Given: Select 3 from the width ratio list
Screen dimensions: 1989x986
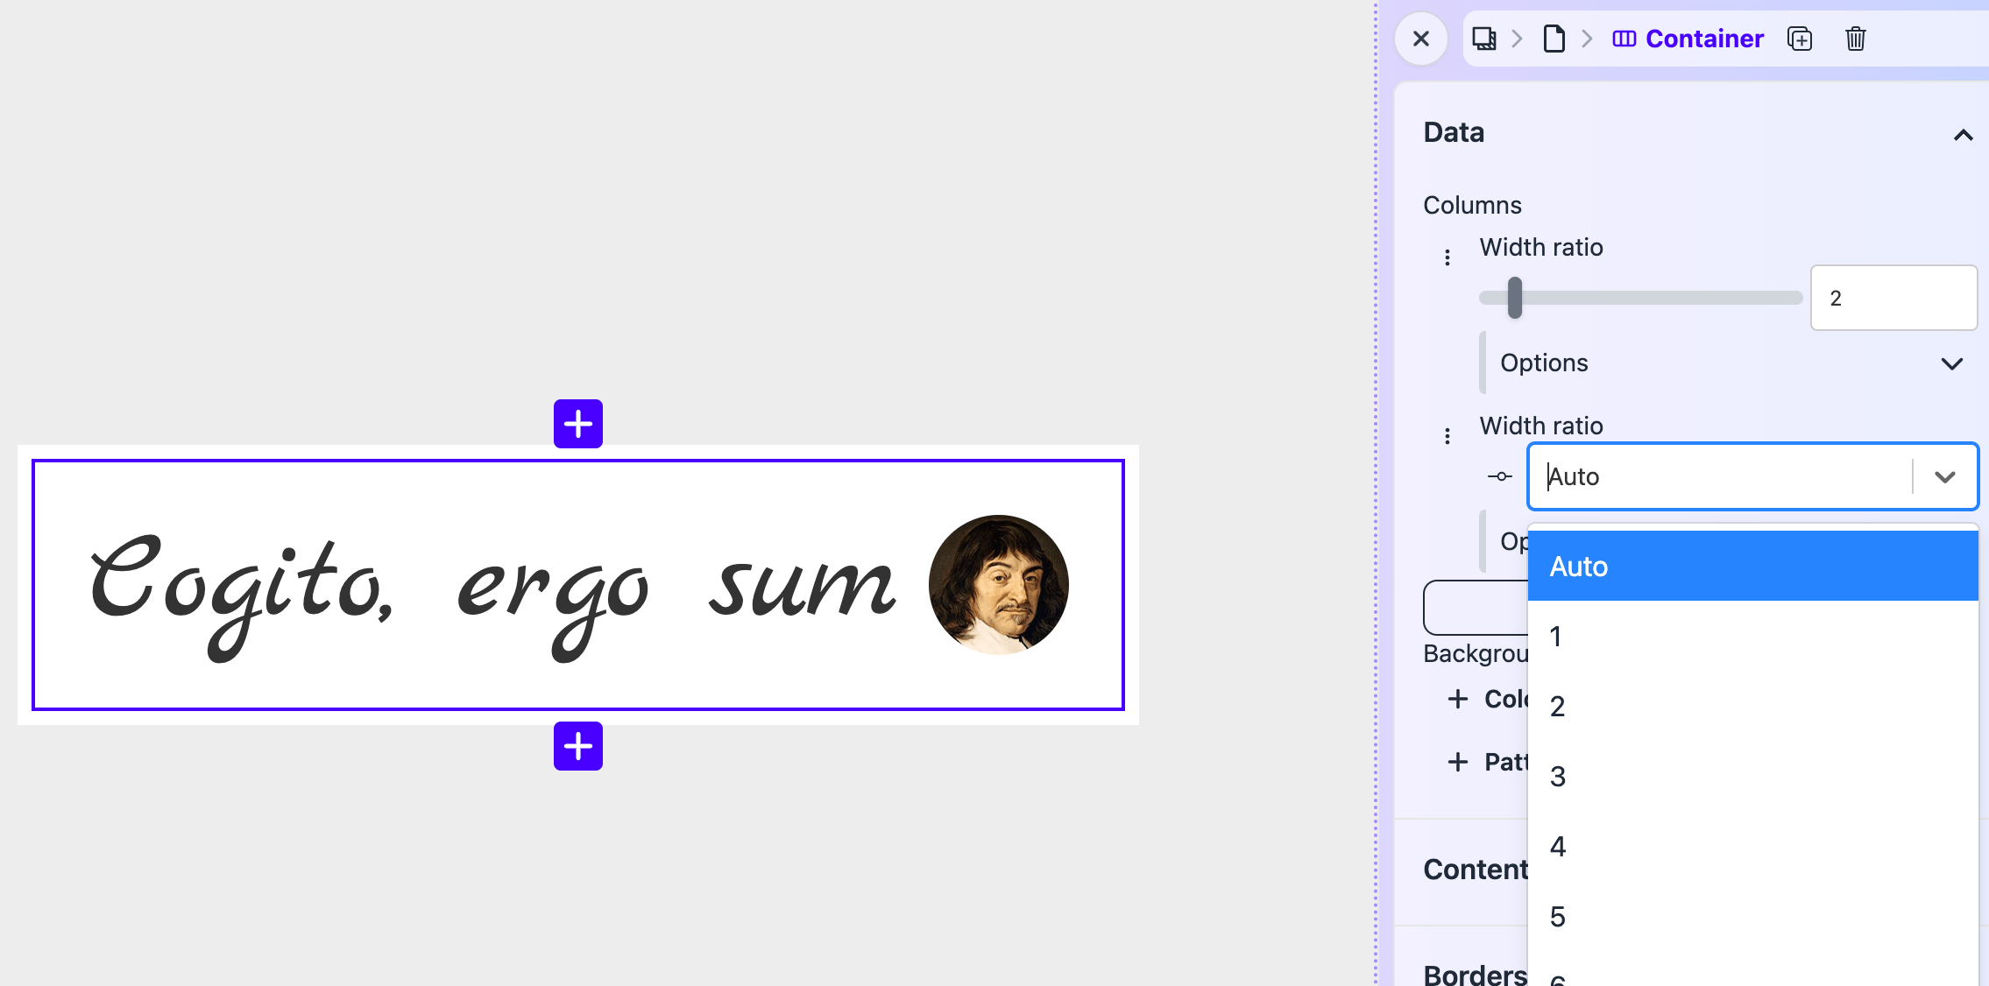Looking at the screenshot, I should 1557,776.
